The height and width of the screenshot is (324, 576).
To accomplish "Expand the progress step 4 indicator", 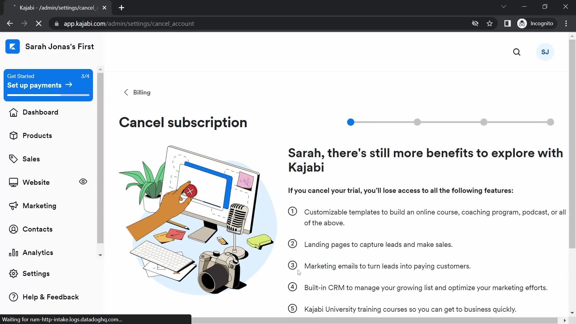I will point(551,122).
